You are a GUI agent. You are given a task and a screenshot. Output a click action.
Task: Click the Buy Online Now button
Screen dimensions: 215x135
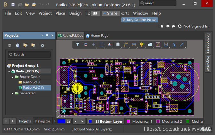pos(139,20)
